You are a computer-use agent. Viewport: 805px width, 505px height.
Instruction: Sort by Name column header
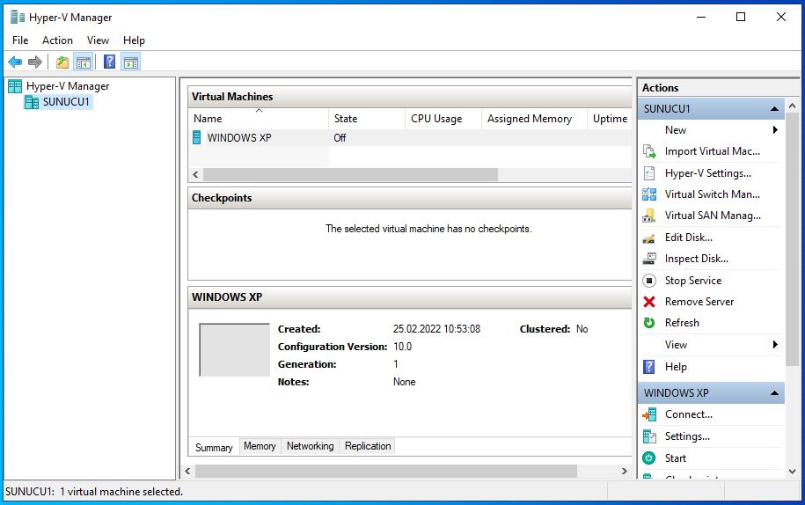click(x=259, y=119)
